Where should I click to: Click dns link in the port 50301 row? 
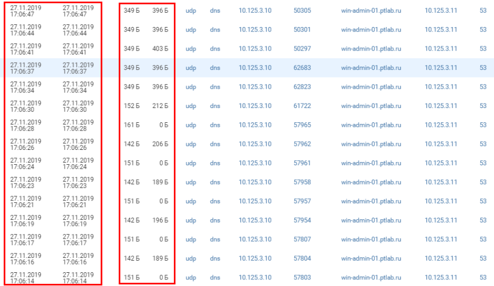[x=215, y=29]
